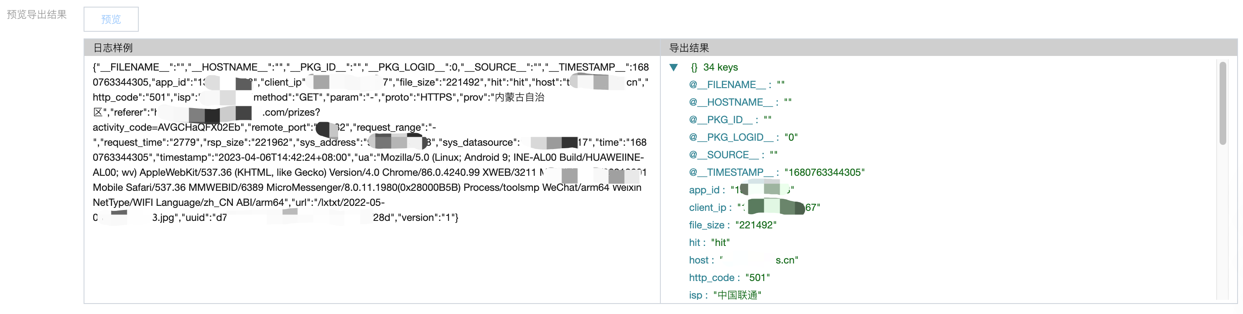Click the export result panel scrollbar

tap(1222, 103)
